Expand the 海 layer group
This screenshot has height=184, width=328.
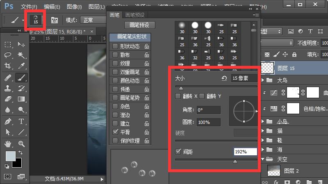(x=263, y=150)
